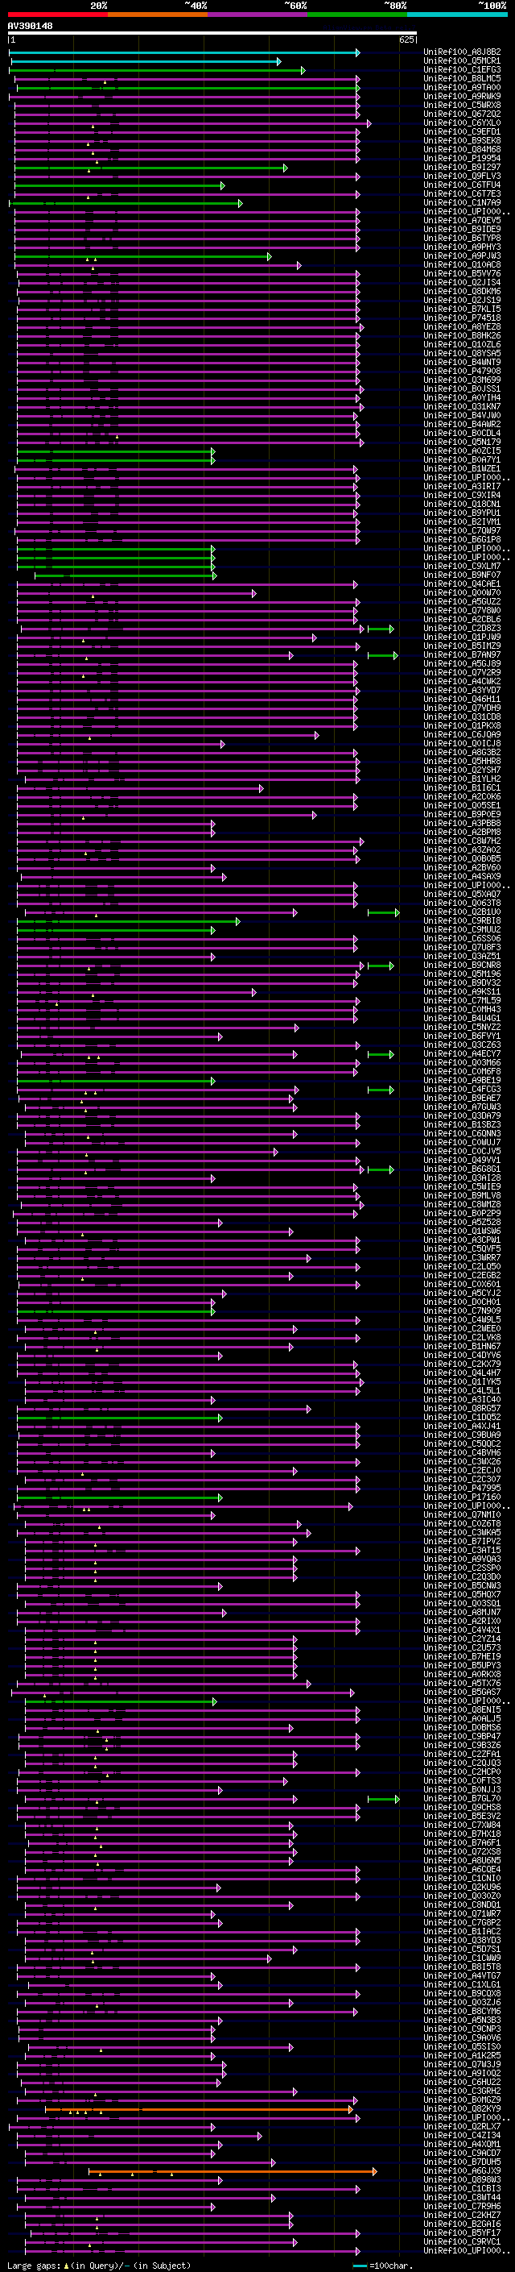Click the UniRef100_C2D8Z3 label
The image size is (515, 2272).
coord(462,628)
